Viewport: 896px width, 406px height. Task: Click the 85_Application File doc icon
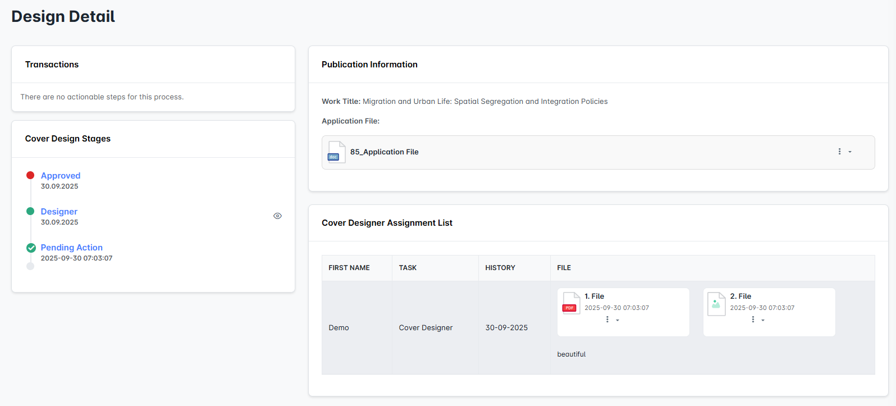click(x=336, y=152)
